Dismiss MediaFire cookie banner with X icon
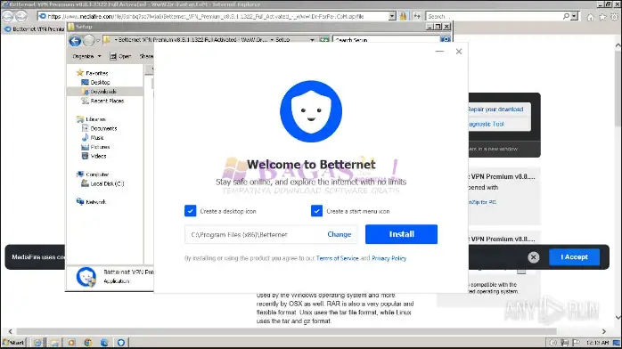This screenshot has width=622, height=349. tap(533, 257)
